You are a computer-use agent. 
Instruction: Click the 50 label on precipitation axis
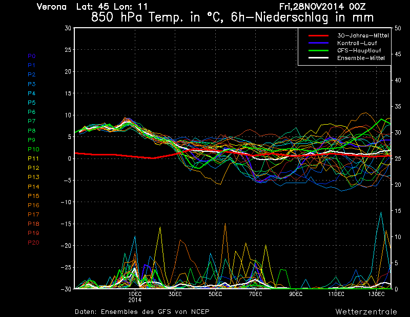click(398, 28)
